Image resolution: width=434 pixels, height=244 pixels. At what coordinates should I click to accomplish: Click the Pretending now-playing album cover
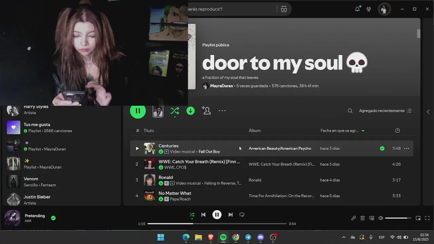click(12, 218)
